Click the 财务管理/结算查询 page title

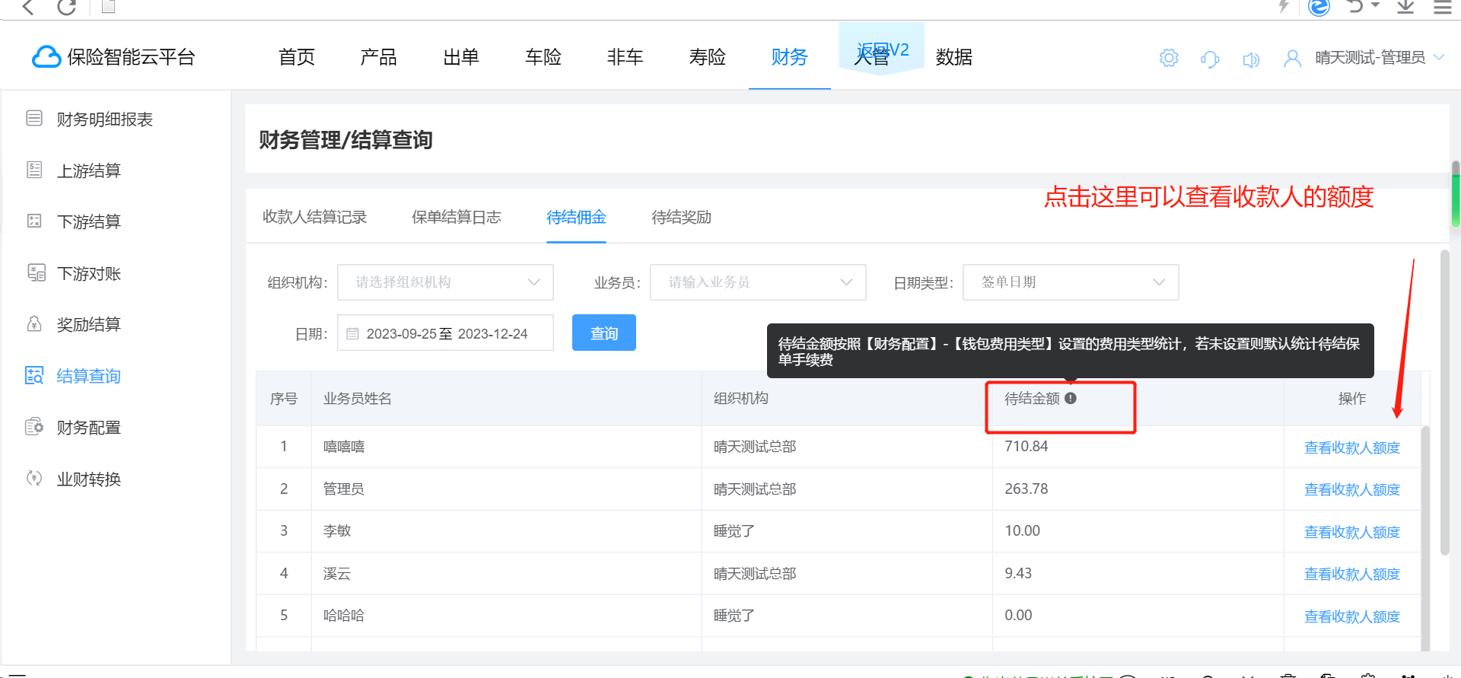(345, 139)
